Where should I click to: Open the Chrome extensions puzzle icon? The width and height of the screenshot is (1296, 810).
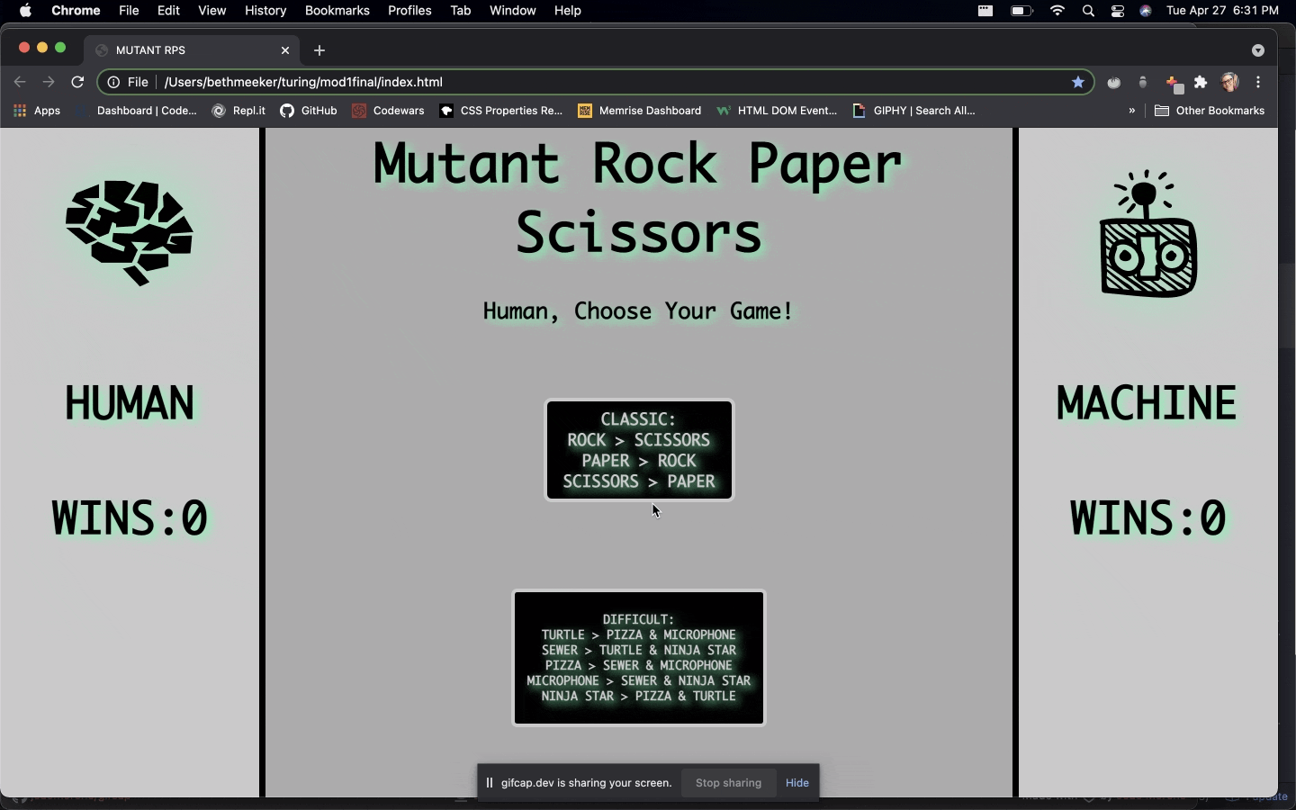click(1201, 82)
